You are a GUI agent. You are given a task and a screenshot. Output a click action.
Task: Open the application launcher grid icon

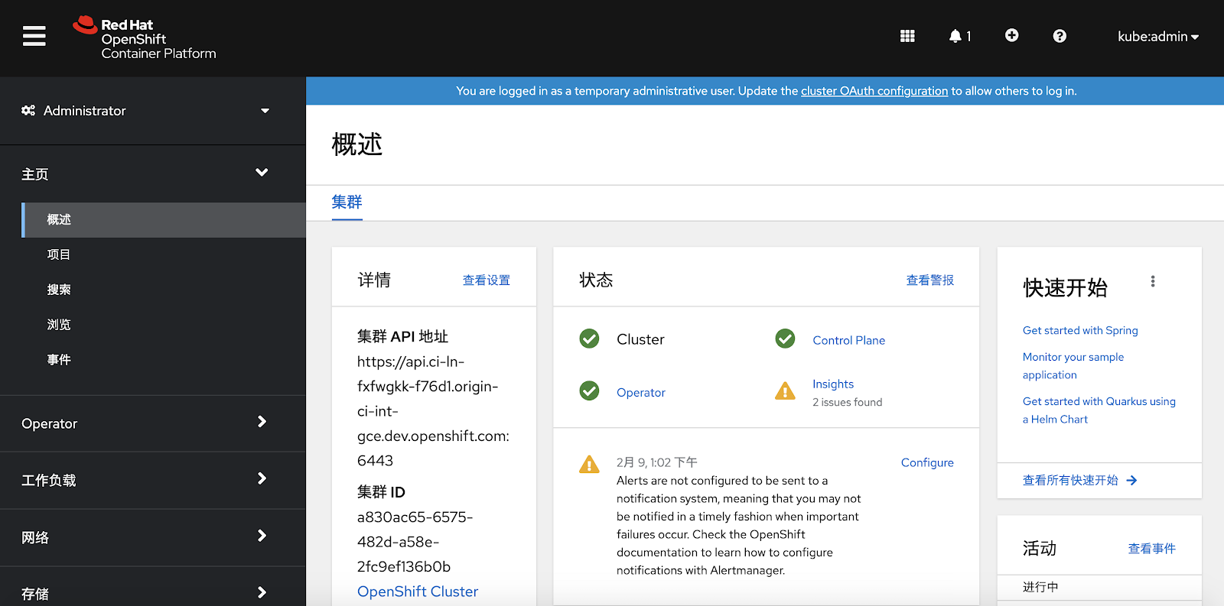point(907,36)
